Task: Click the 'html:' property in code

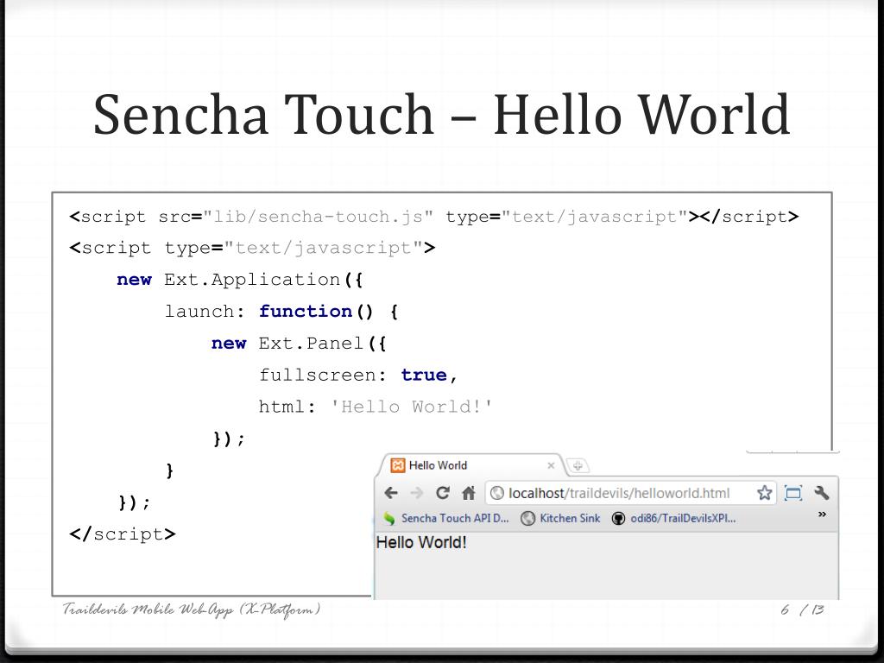Action: (x=287, y=407)
